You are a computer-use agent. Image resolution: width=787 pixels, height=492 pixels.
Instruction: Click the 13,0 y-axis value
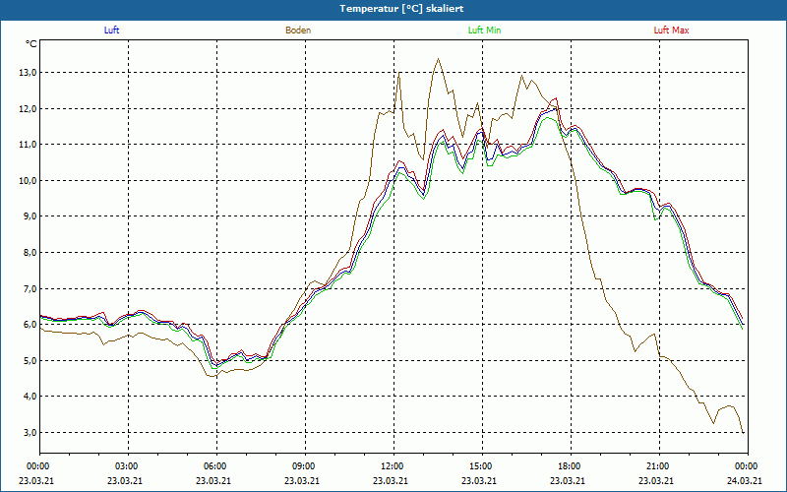28,73
